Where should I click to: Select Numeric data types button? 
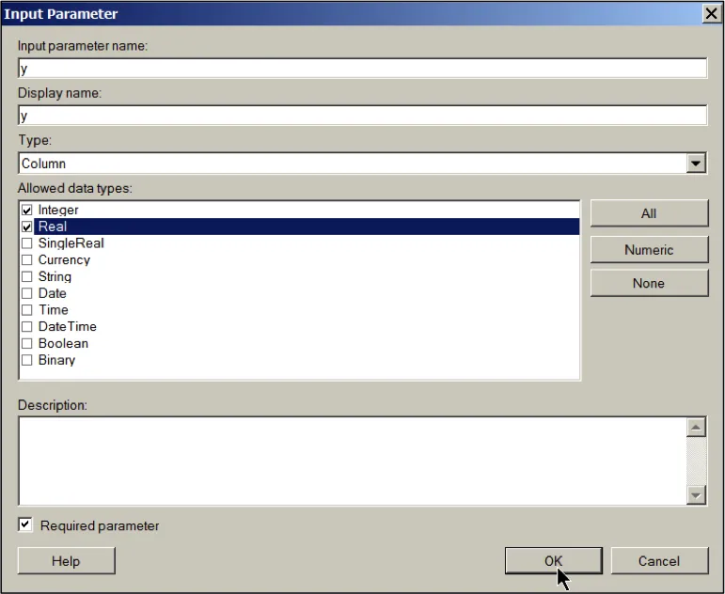(x=649, y=250)
